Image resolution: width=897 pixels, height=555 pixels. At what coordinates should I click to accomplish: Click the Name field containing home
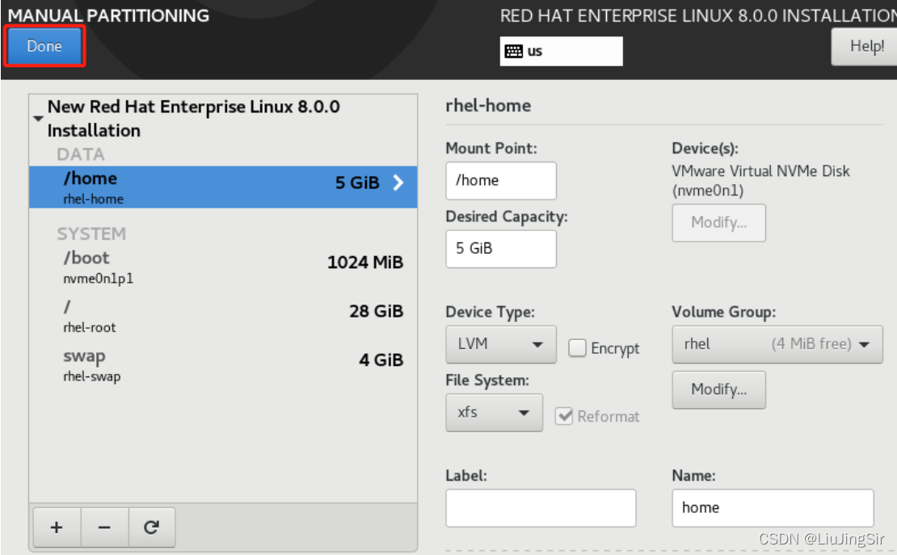[773, 508]
